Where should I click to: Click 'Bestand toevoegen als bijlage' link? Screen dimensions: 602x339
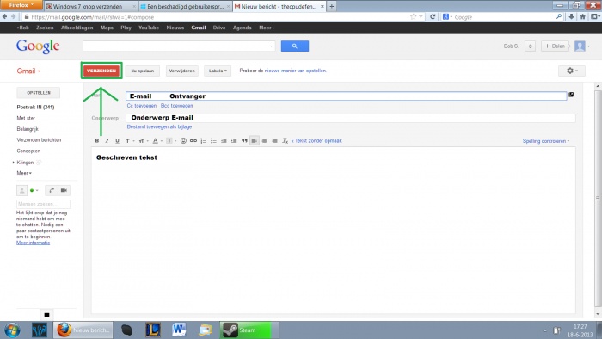coord(159,126)
